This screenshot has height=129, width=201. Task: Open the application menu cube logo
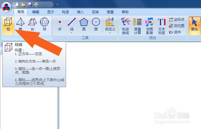click(x=6, y=7)
